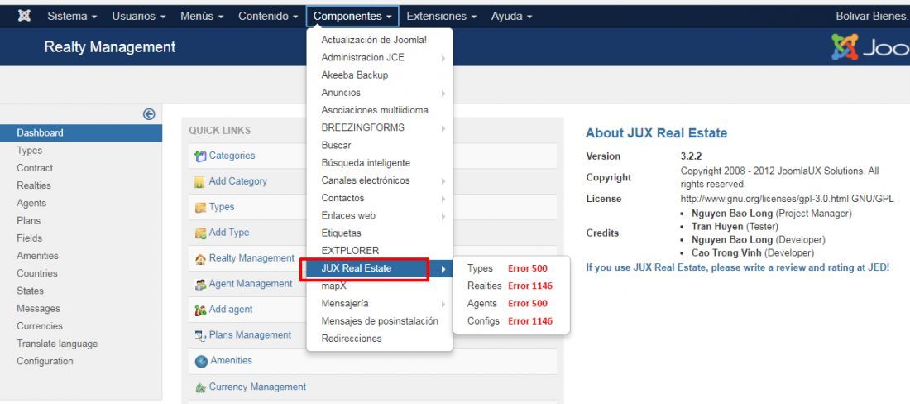Screen dimensions: 910x404
Task: Collapse the sidebar with the arrow icon
Action: pos(149,114)
